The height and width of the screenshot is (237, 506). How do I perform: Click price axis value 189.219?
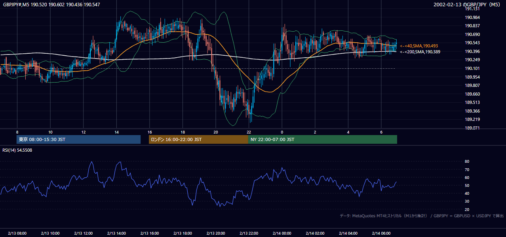click(x=473, y=119)
